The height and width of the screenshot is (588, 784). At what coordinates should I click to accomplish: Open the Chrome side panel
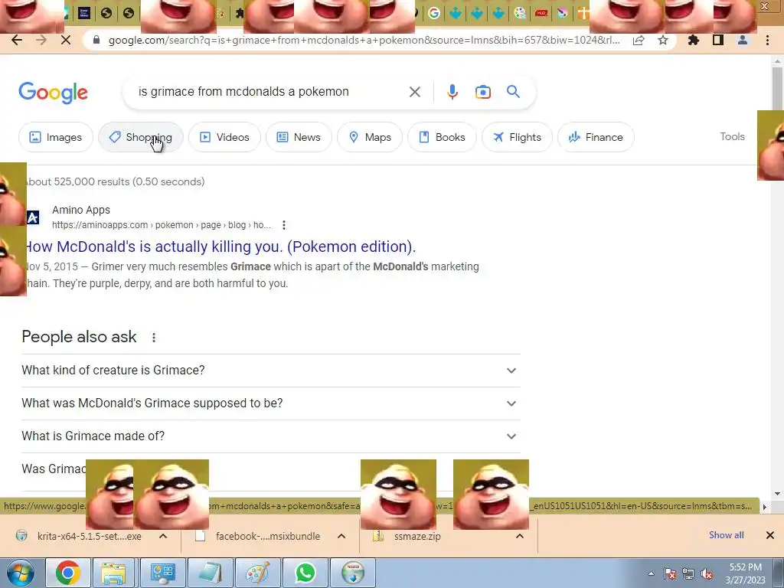coord(718,41)
